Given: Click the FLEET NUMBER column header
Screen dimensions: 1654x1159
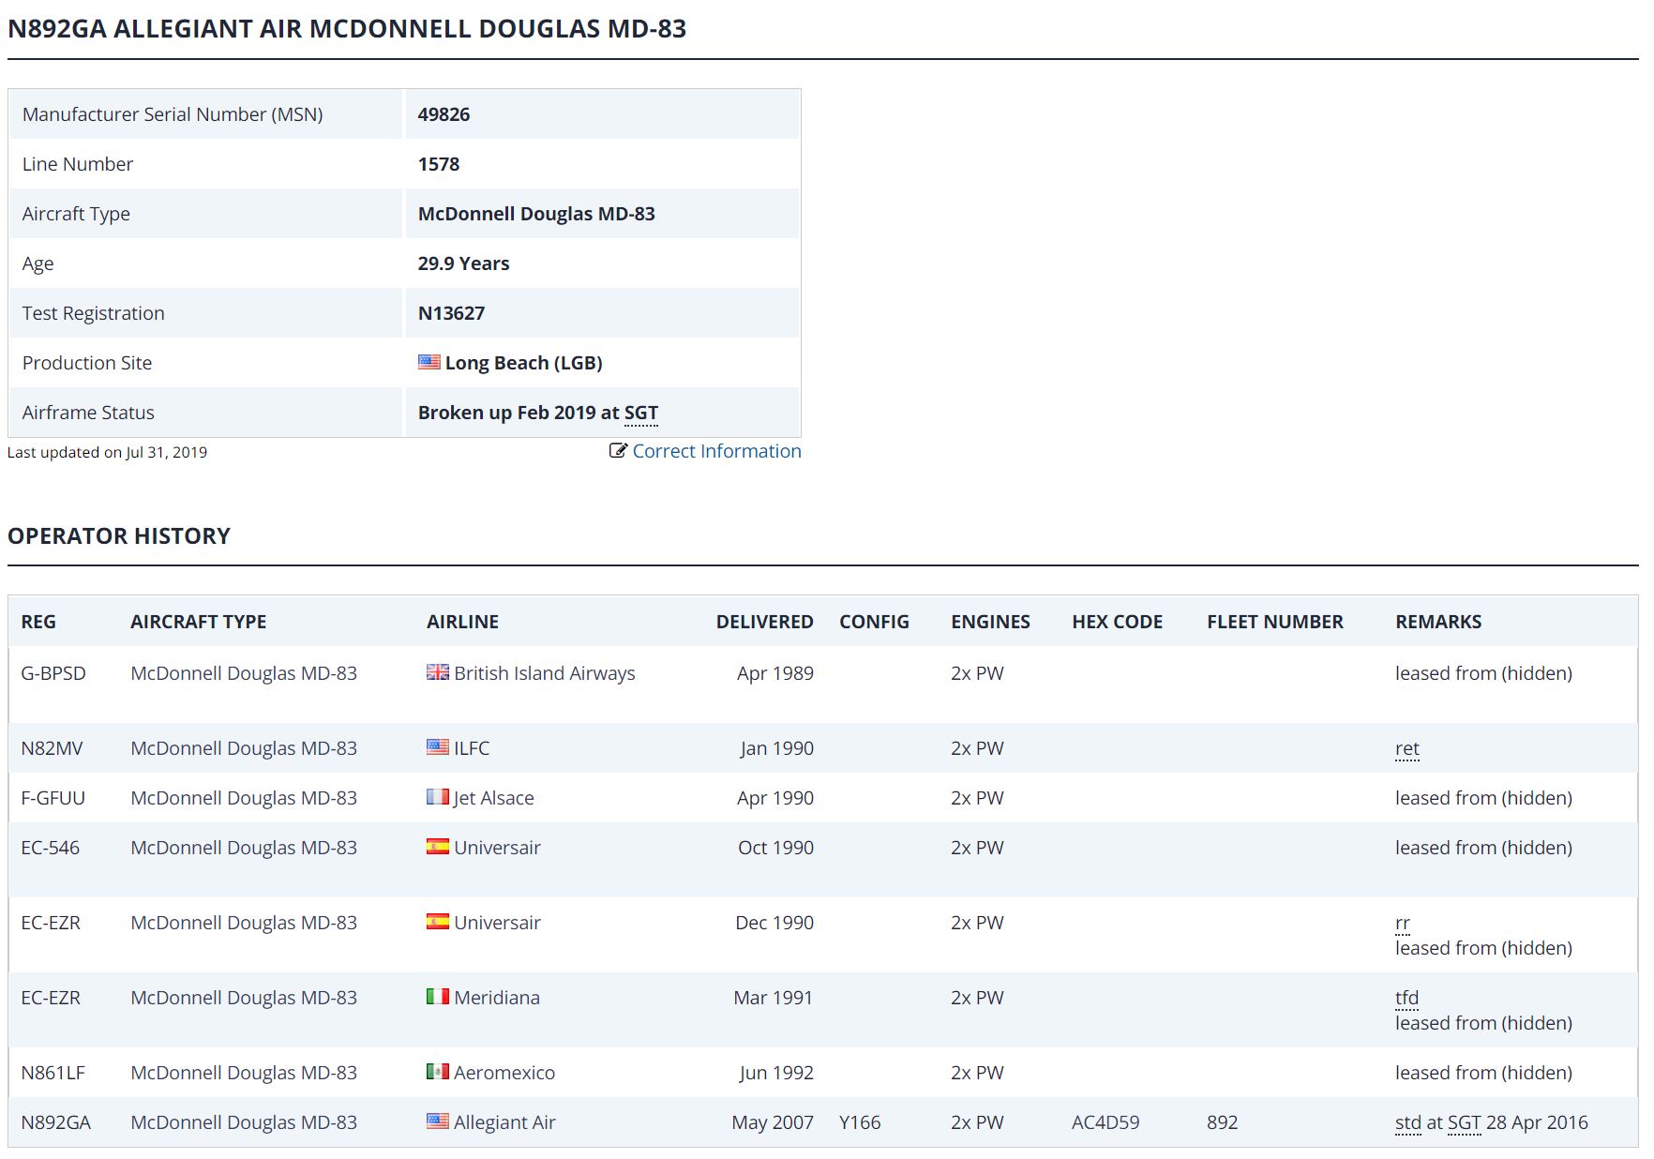Looking at the screenshot, I should [x=1275, y=622].
